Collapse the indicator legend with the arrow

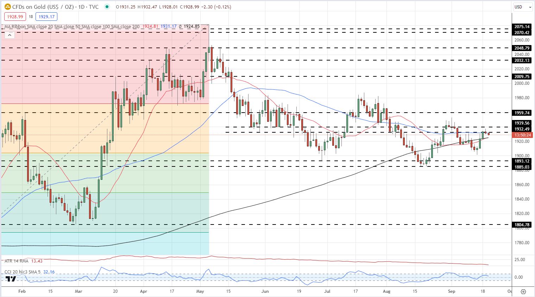[x=10, y=35]
